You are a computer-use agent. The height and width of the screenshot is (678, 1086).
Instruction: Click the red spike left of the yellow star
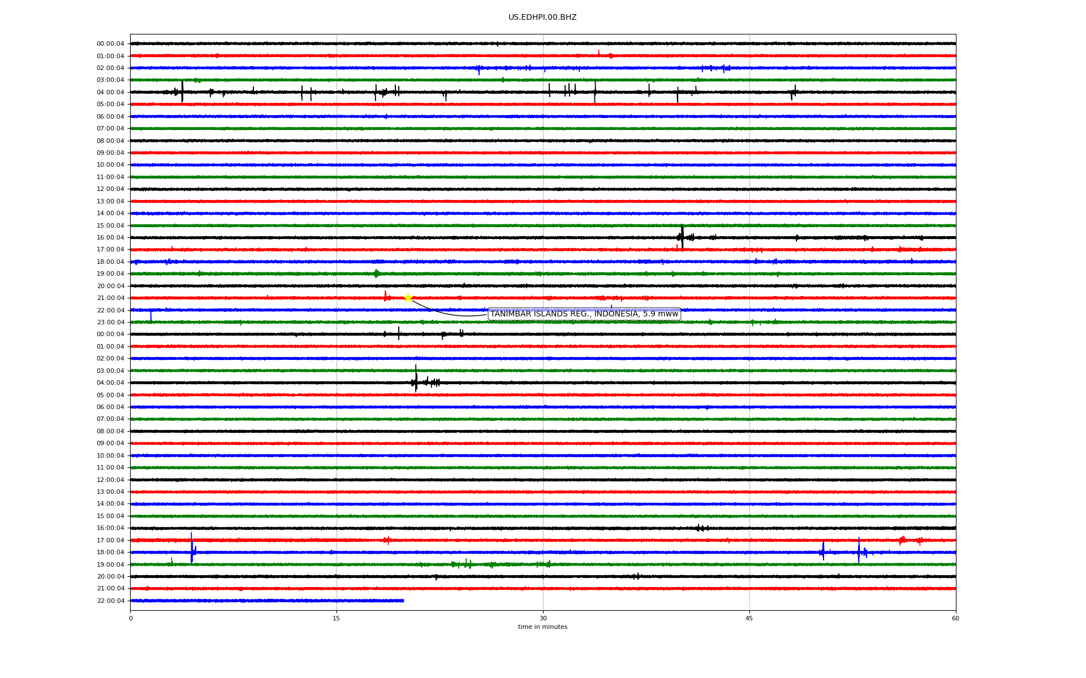tap(385, 296)
